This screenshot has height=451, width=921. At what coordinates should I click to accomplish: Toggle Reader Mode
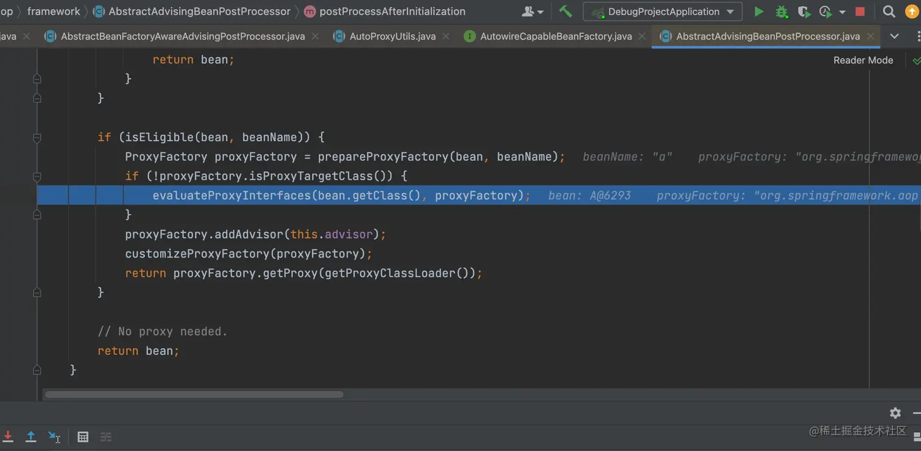(x=863, y=60)
